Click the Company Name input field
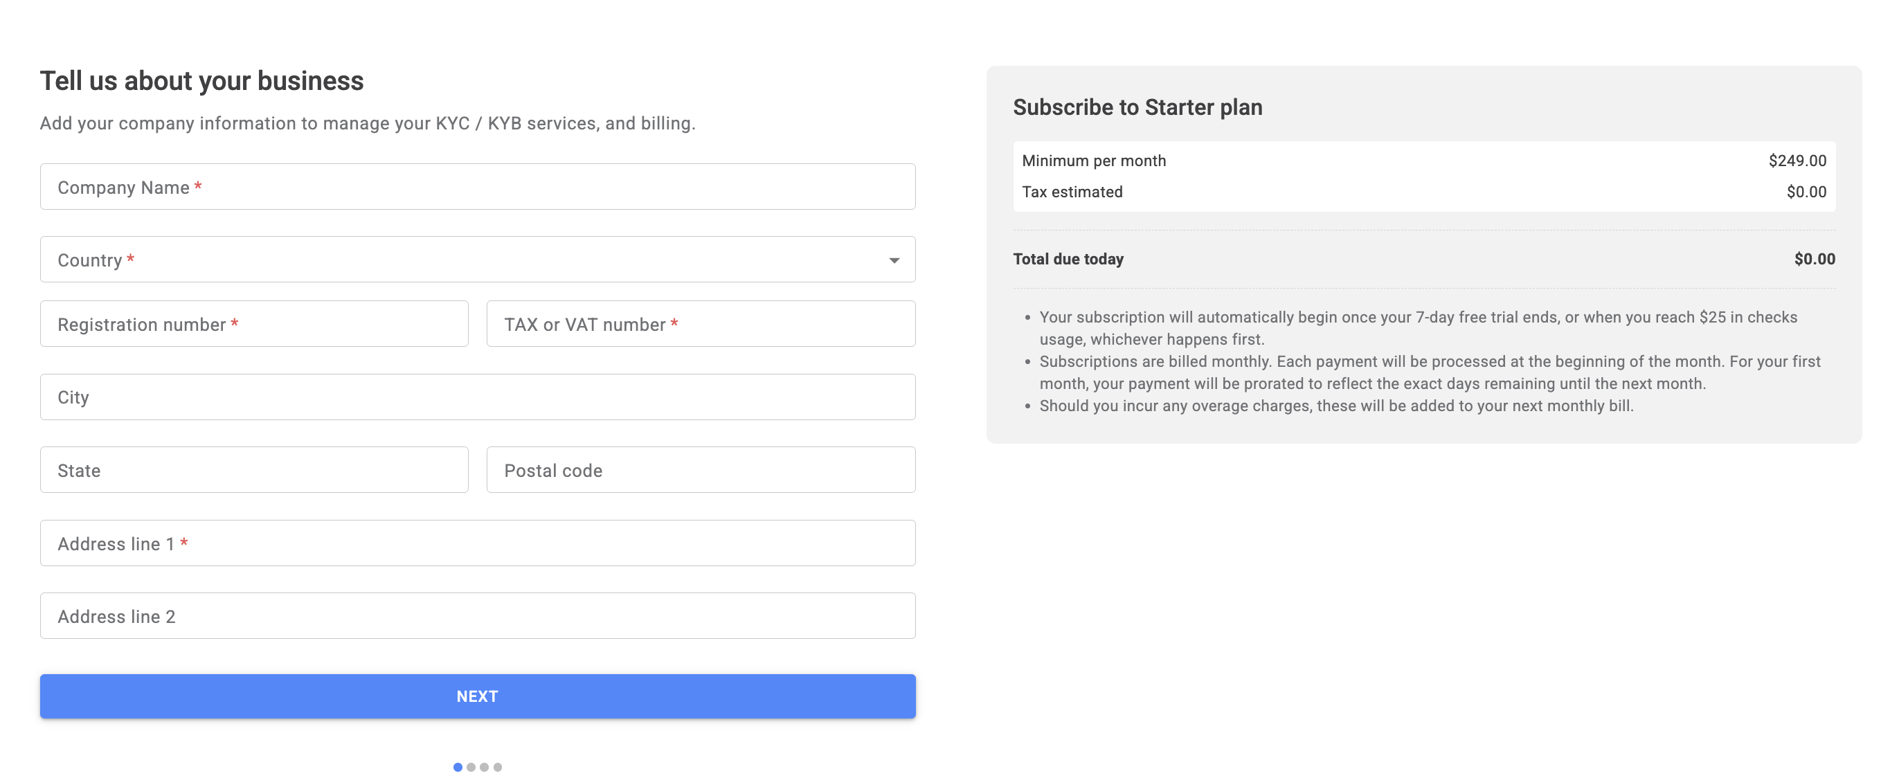1890x778 pixels. (x=477, y=187)
